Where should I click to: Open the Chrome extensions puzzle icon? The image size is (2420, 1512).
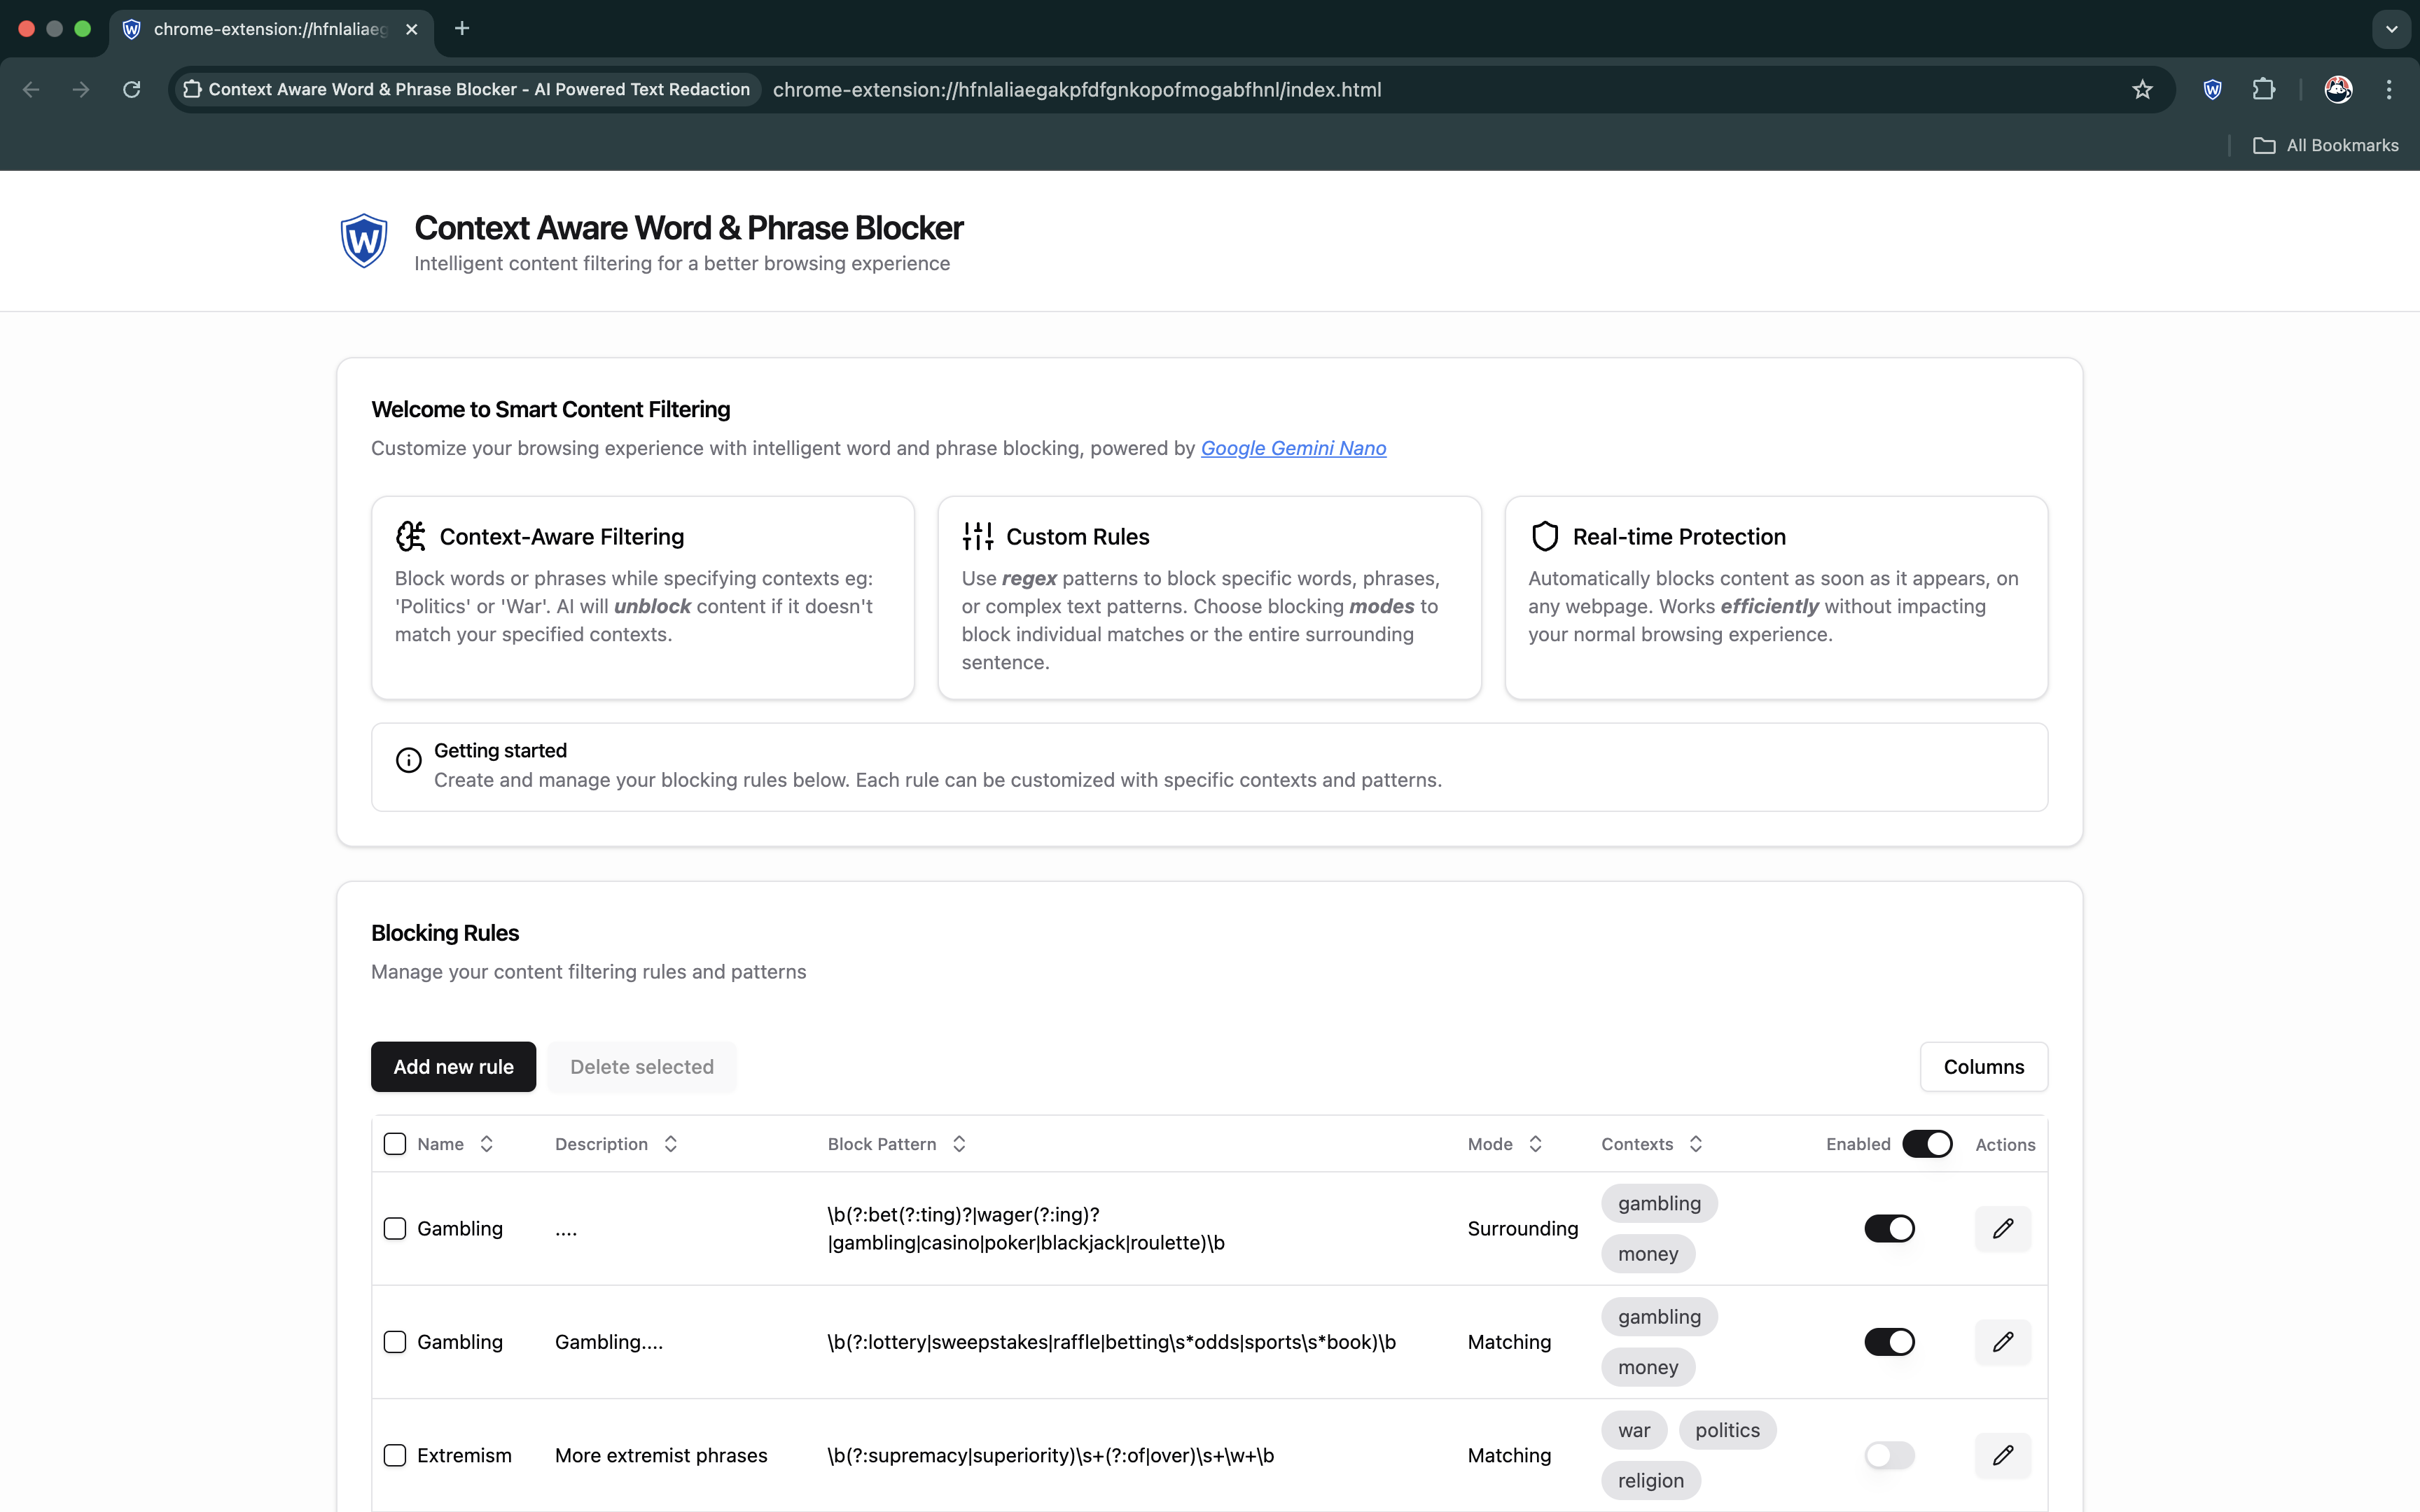coord(2263,90)
